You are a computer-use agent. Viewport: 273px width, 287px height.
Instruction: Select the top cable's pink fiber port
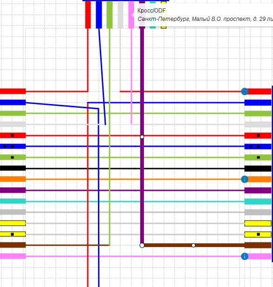[131, 15]
